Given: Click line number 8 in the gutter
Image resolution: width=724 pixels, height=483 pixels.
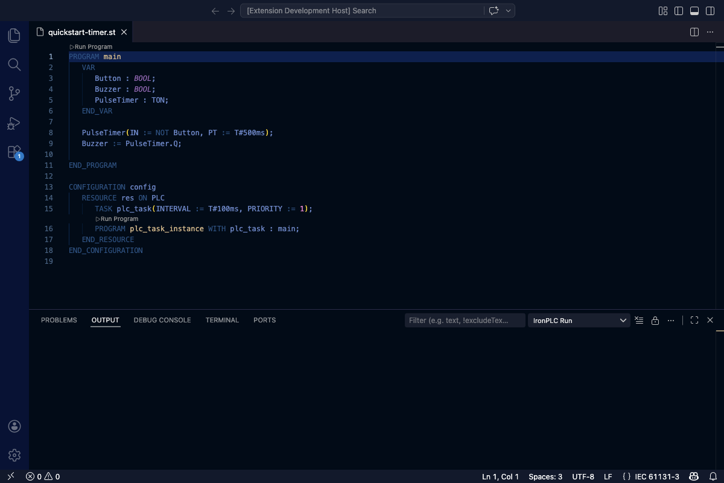Looking at the screenshot, I should [x=51, y=133].
